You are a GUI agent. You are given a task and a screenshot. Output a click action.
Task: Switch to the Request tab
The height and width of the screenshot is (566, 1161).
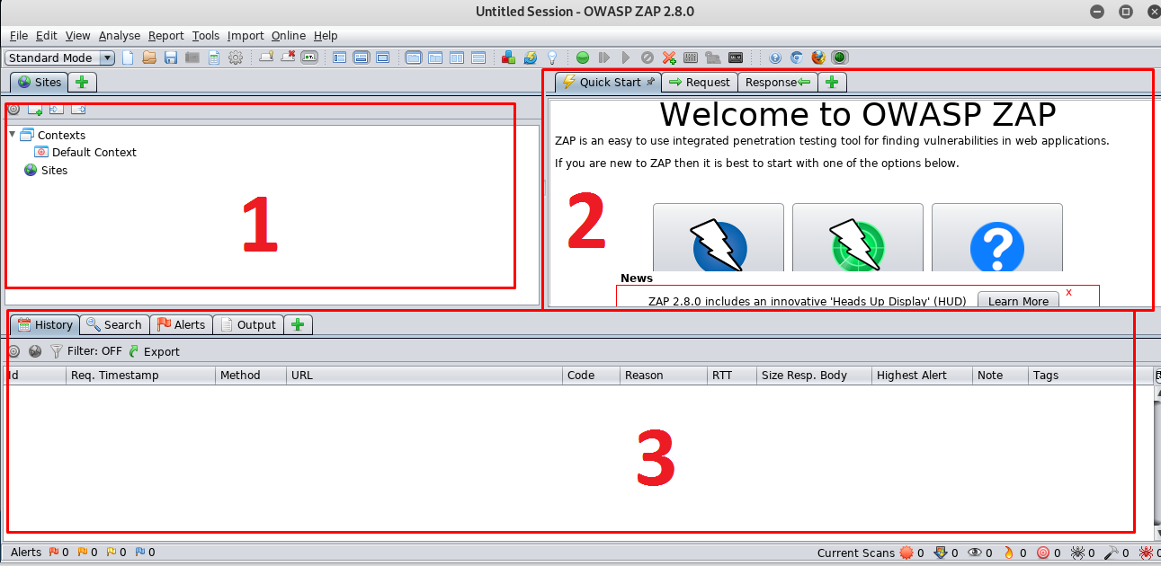click(700, 82)
